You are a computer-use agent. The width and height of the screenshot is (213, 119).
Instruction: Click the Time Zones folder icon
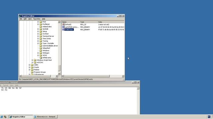41,39
